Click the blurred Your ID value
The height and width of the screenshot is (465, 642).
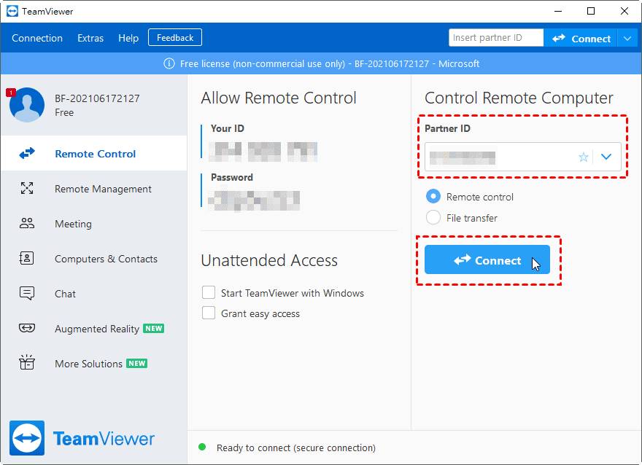pyautogui.click(x=263, y=152)
